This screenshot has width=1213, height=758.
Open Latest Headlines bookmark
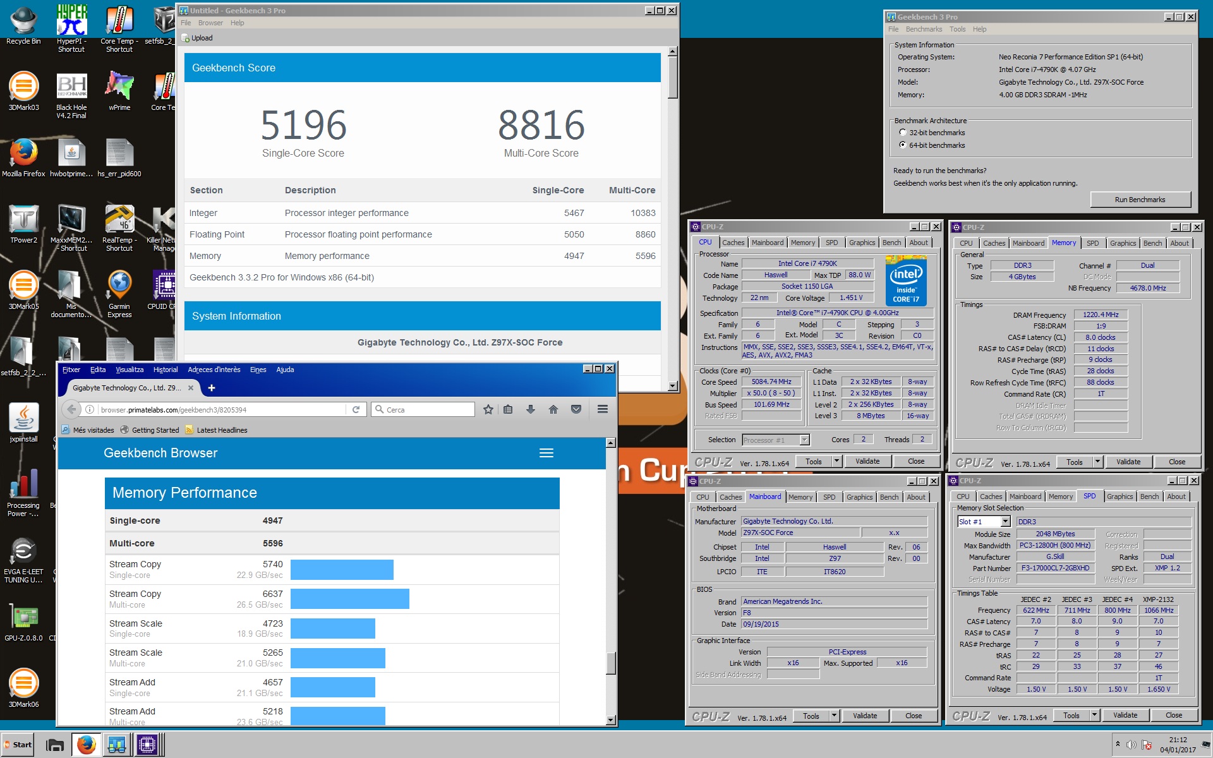pyautogui.click(x=216, y=430)
